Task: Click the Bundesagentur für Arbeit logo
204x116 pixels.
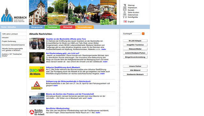Action: tap(37, 112)
